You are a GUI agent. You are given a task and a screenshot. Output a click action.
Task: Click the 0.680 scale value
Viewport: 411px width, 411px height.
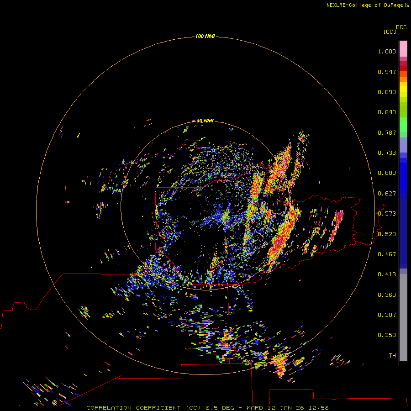[x=387, y=173]
